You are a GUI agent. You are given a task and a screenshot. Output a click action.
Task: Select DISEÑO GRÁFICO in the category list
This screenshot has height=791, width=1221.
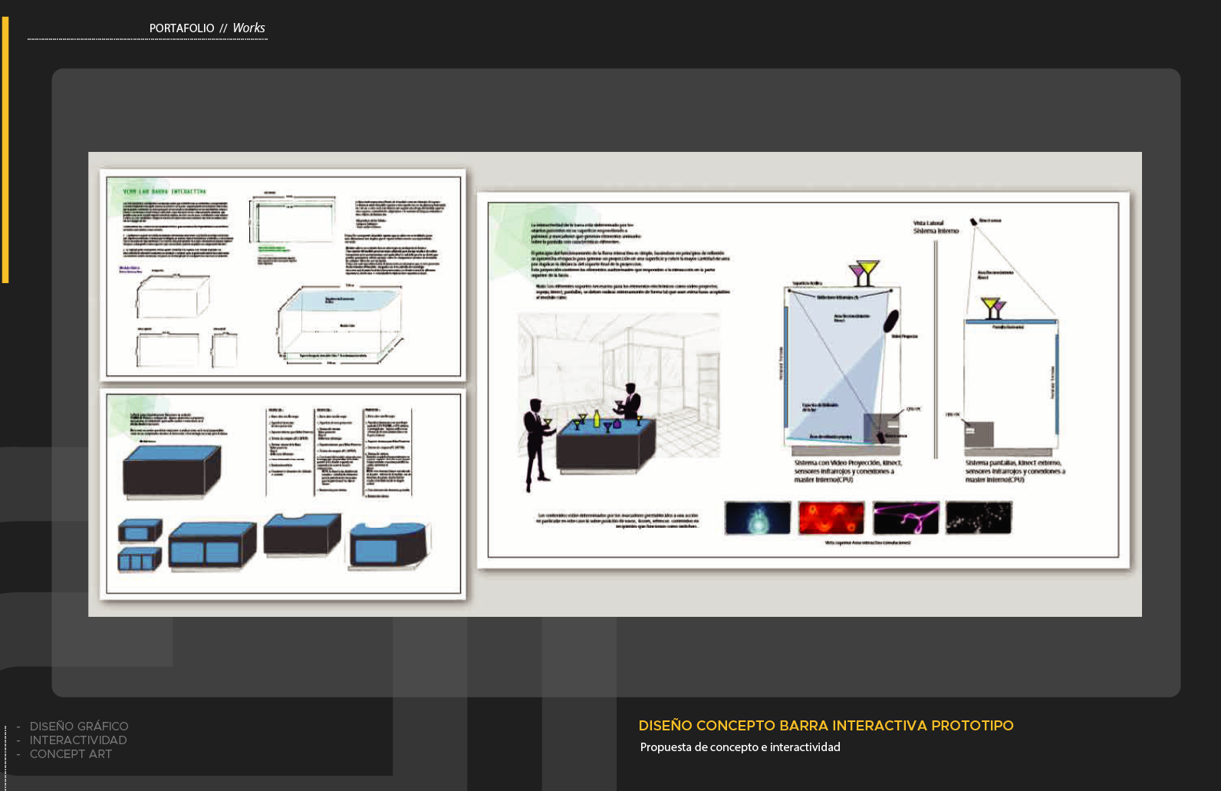coord(78,726)
